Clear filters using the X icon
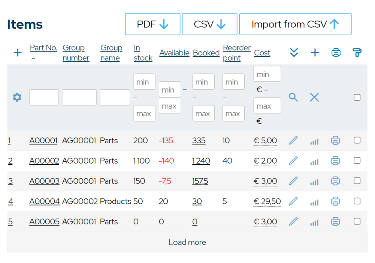This screenshot has width=375, height=263. (314, 97)
